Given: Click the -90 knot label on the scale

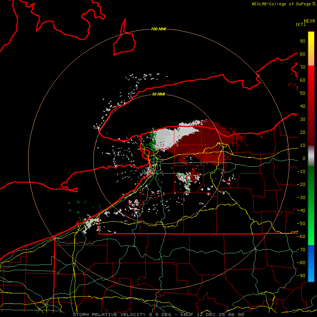Looking at the screenshot, I should click(301, 276).
